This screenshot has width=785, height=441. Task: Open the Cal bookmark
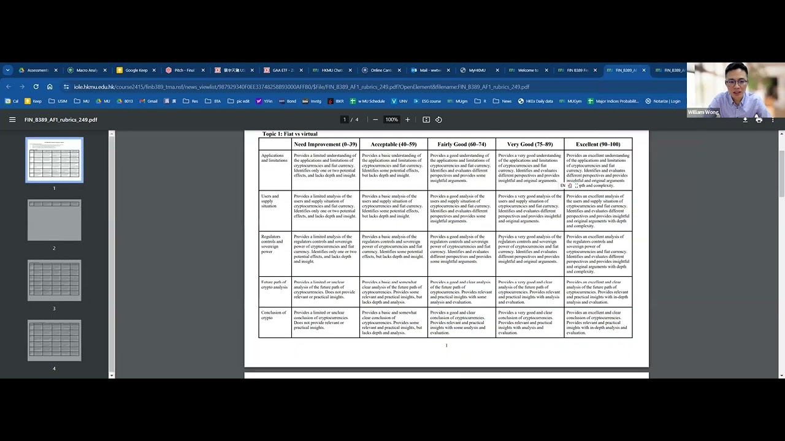(12, 101)
